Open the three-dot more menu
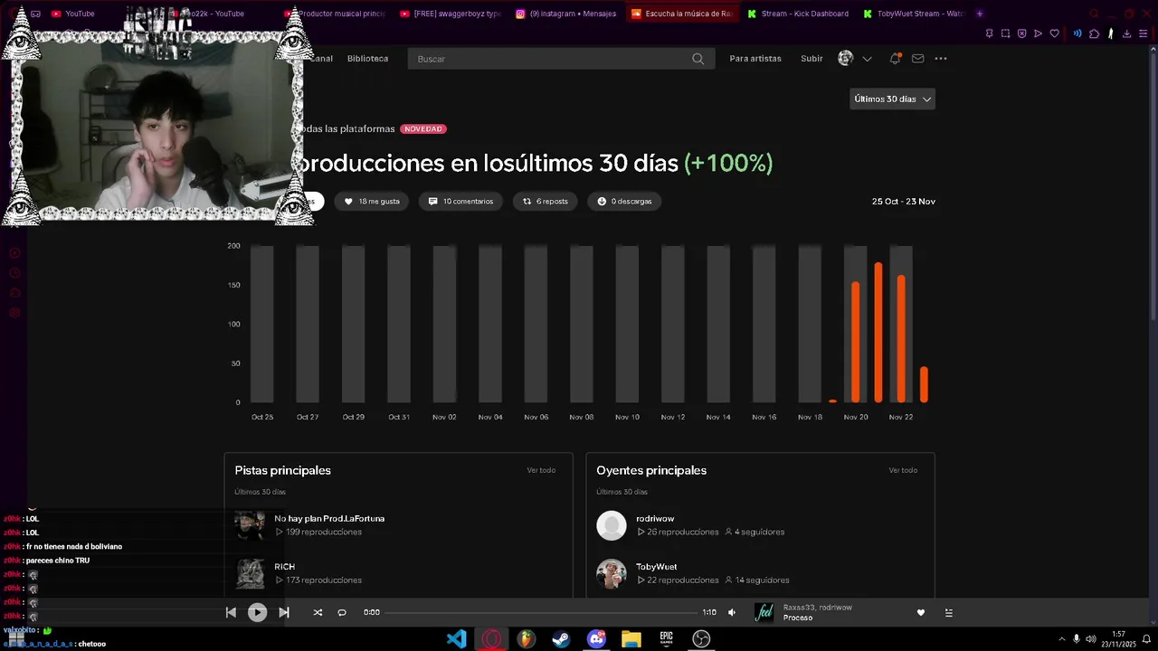Screen dimensions: 1158x651 (941, 59)
